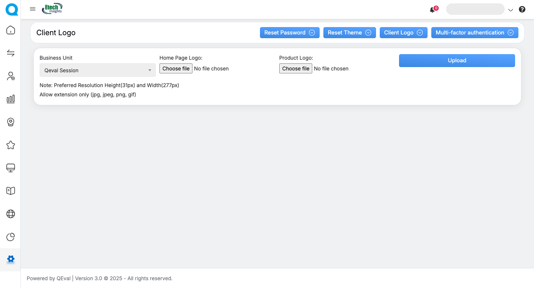This screenshot has width=534, height=288.
Task: Click the pie chart sidebar icon
Action: point(11,237)
